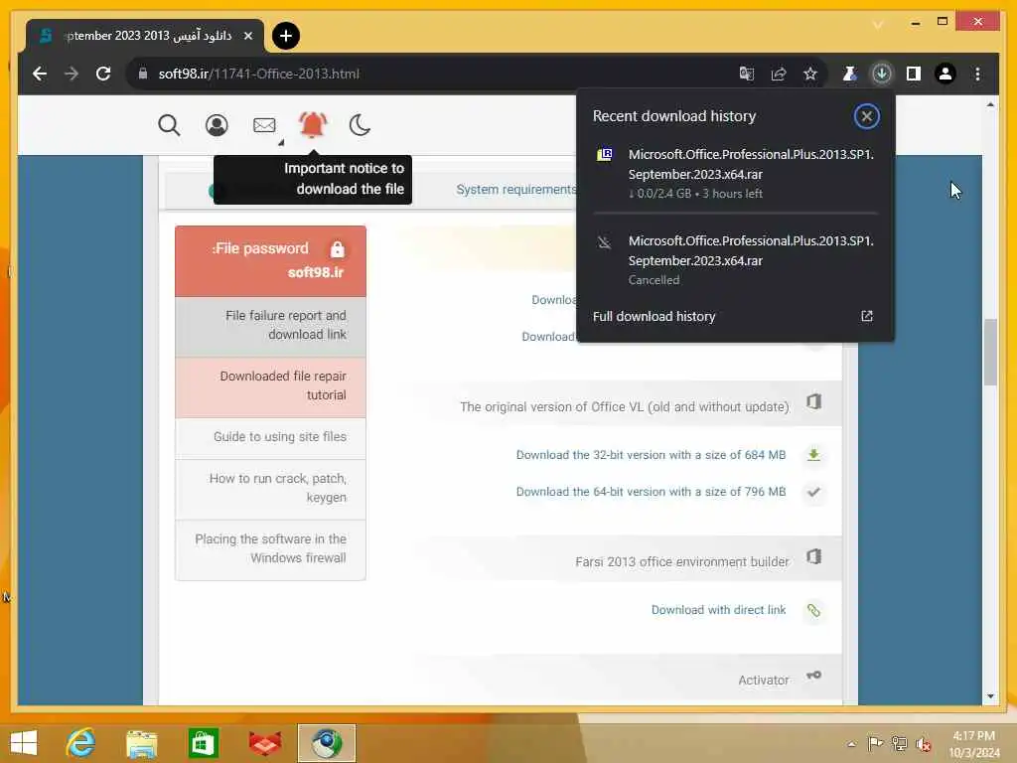The image size is (1017, 763).
Task: Click the File password soft98.ir box
Action: pos(270,261)
